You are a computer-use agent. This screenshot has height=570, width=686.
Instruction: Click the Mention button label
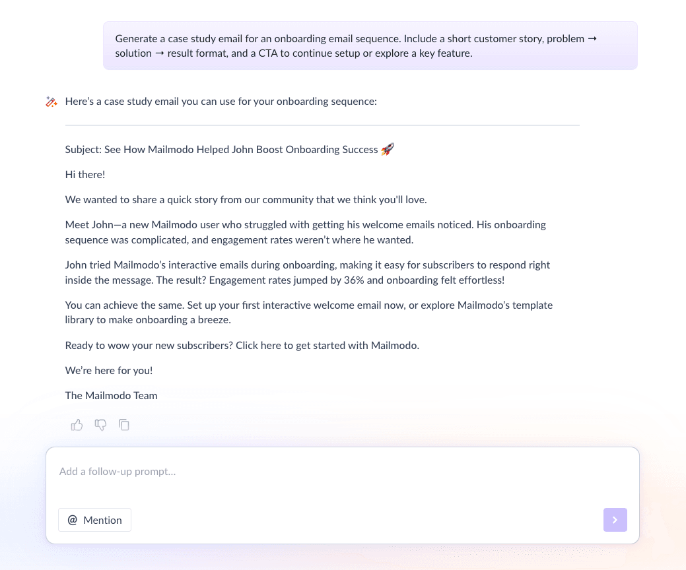[102, 520]
